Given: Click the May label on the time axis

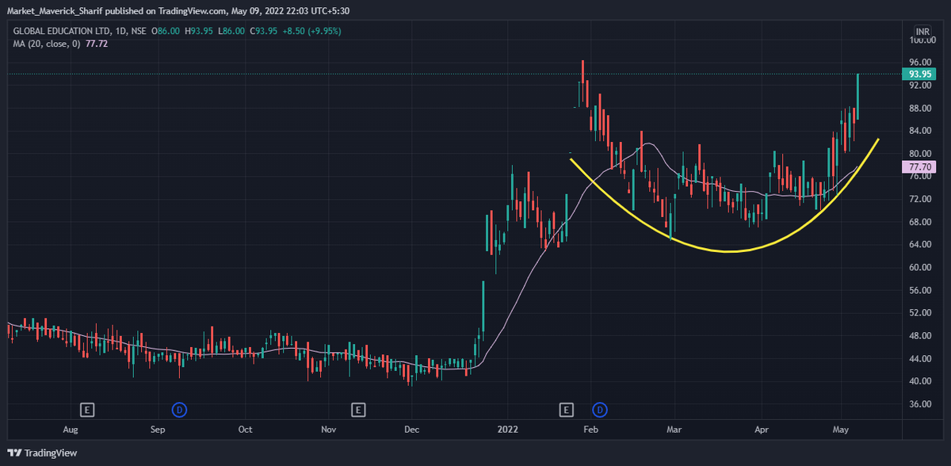Looking at the screenshot, I should [x=841, y=430].
